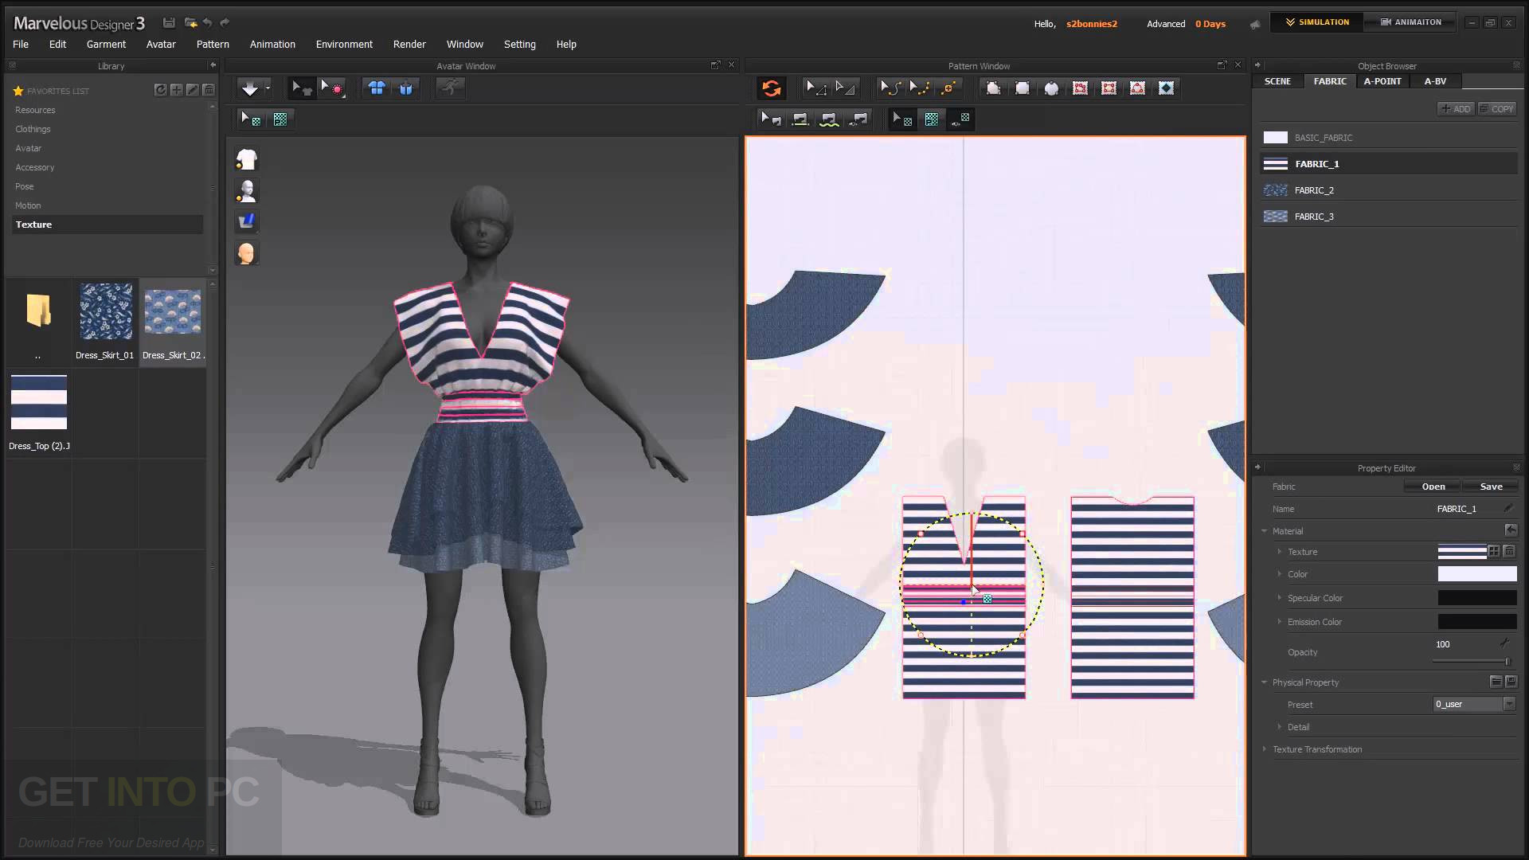The height and width of the screenshot is (860, 1529).
Task: Expand the Detail row
Action: (x=1280, y=727)
